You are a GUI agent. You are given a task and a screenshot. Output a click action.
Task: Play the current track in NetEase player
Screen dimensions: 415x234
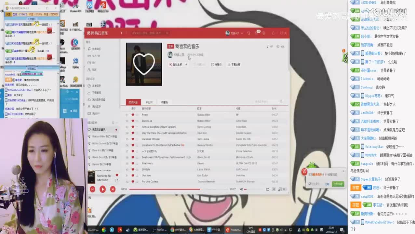point(102,189)
